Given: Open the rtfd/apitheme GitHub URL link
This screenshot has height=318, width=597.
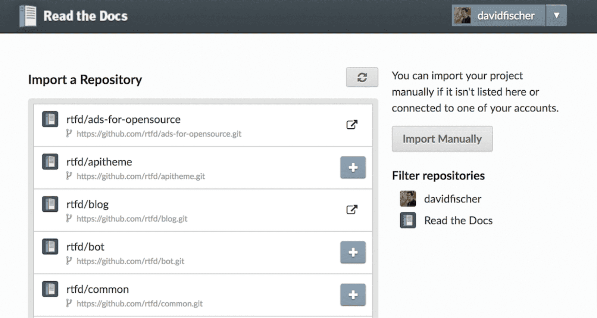Looking at the screenshot, I should tap(141, 176).
